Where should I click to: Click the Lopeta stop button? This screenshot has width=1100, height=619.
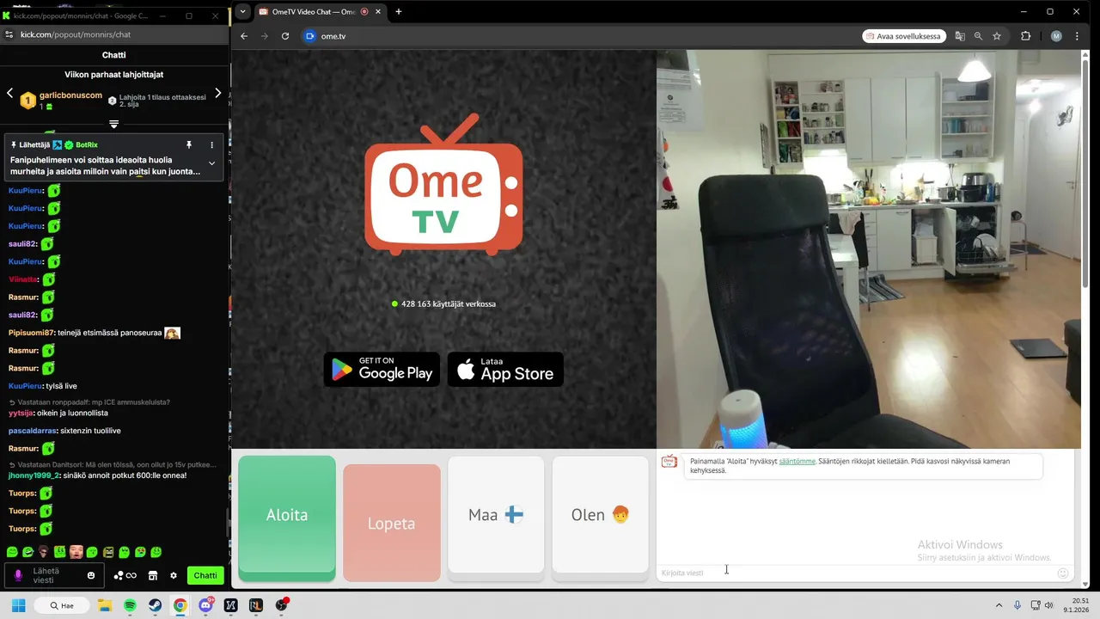click(391, 523)
